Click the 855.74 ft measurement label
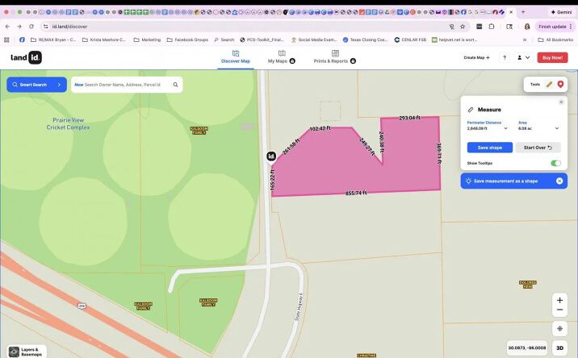Image resolution: width=578 pixels, height=358 pixels. (356, 193)
